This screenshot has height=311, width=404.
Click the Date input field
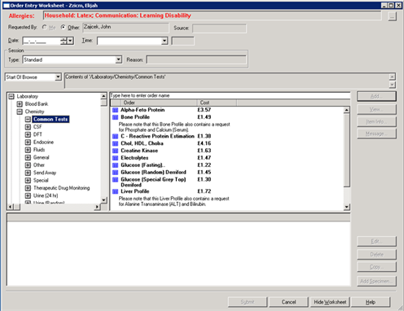(42, 41)
